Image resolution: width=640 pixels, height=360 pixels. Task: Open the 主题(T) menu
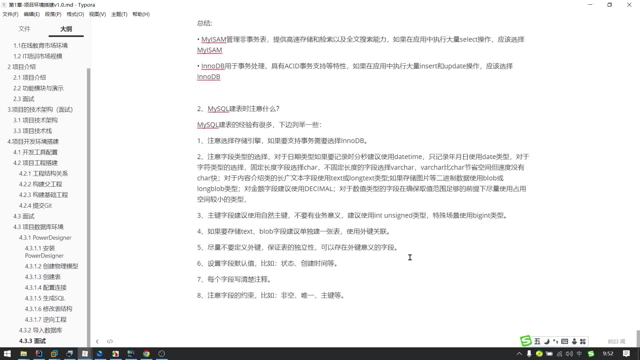pyautogui.click(x=119, y=14)
